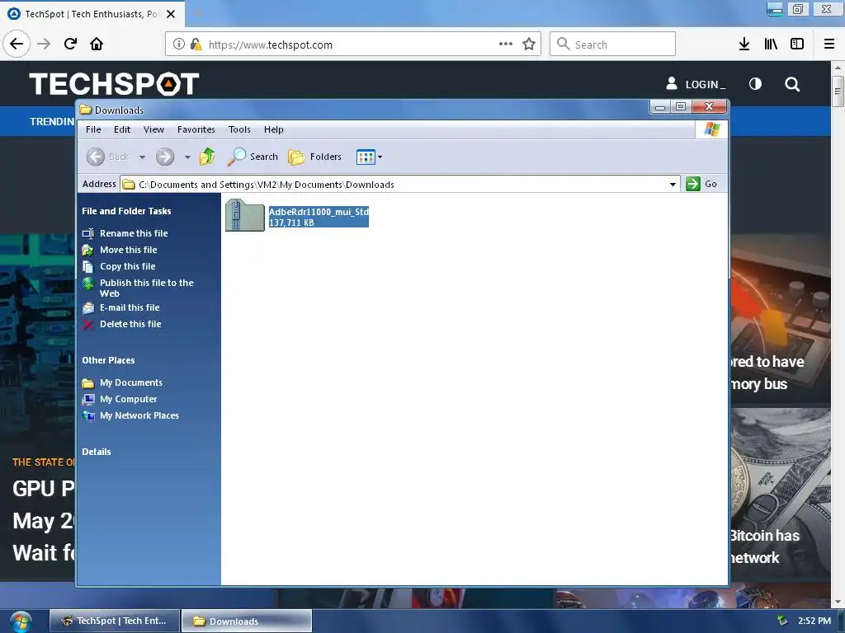Click the Windows flag logo in Explorer

pos(712,129)
